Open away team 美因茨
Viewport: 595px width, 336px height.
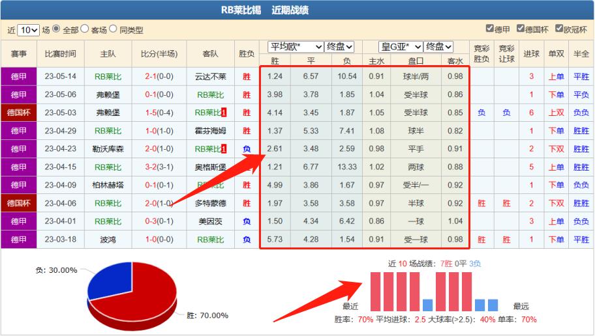click(210, 221)
